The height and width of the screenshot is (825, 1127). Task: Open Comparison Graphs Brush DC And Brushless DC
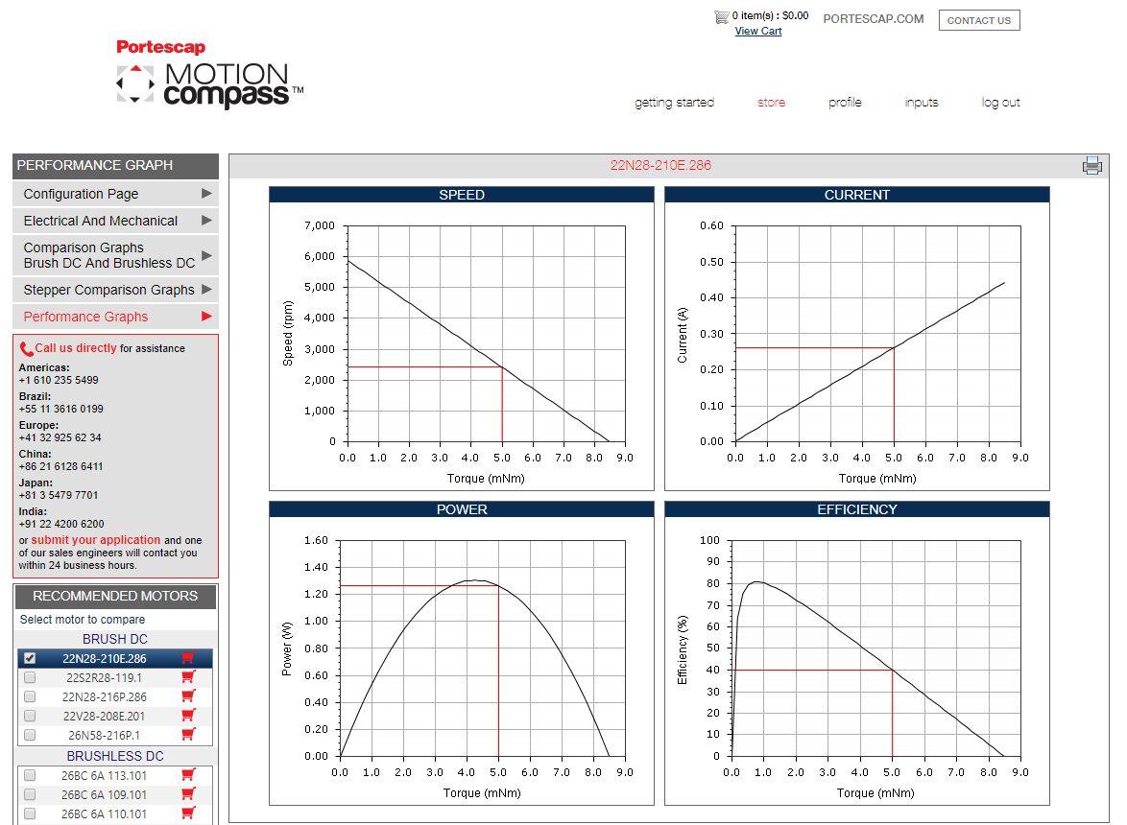coord(116,255)
